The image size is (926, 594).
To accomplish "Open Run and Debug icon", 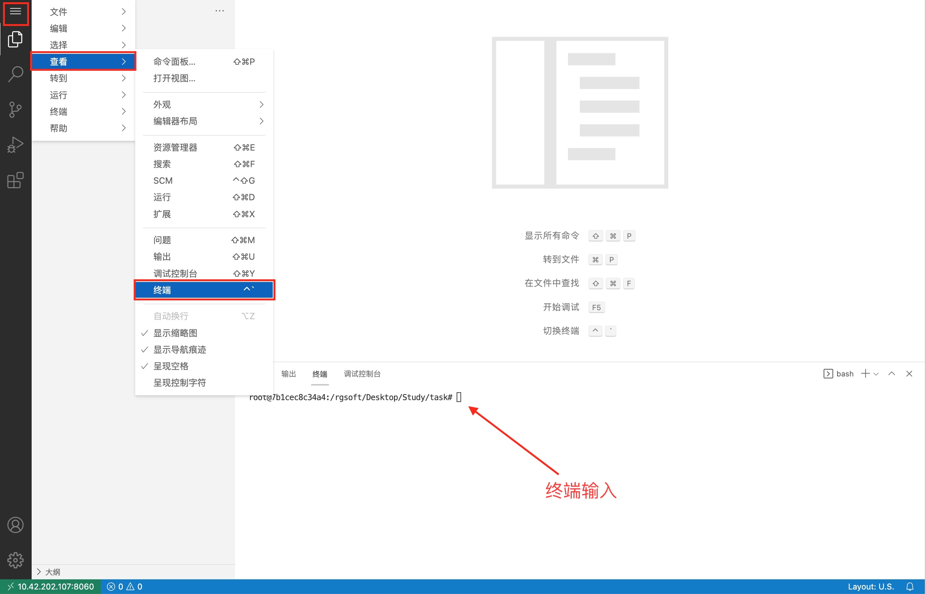I will pos(15,145).
